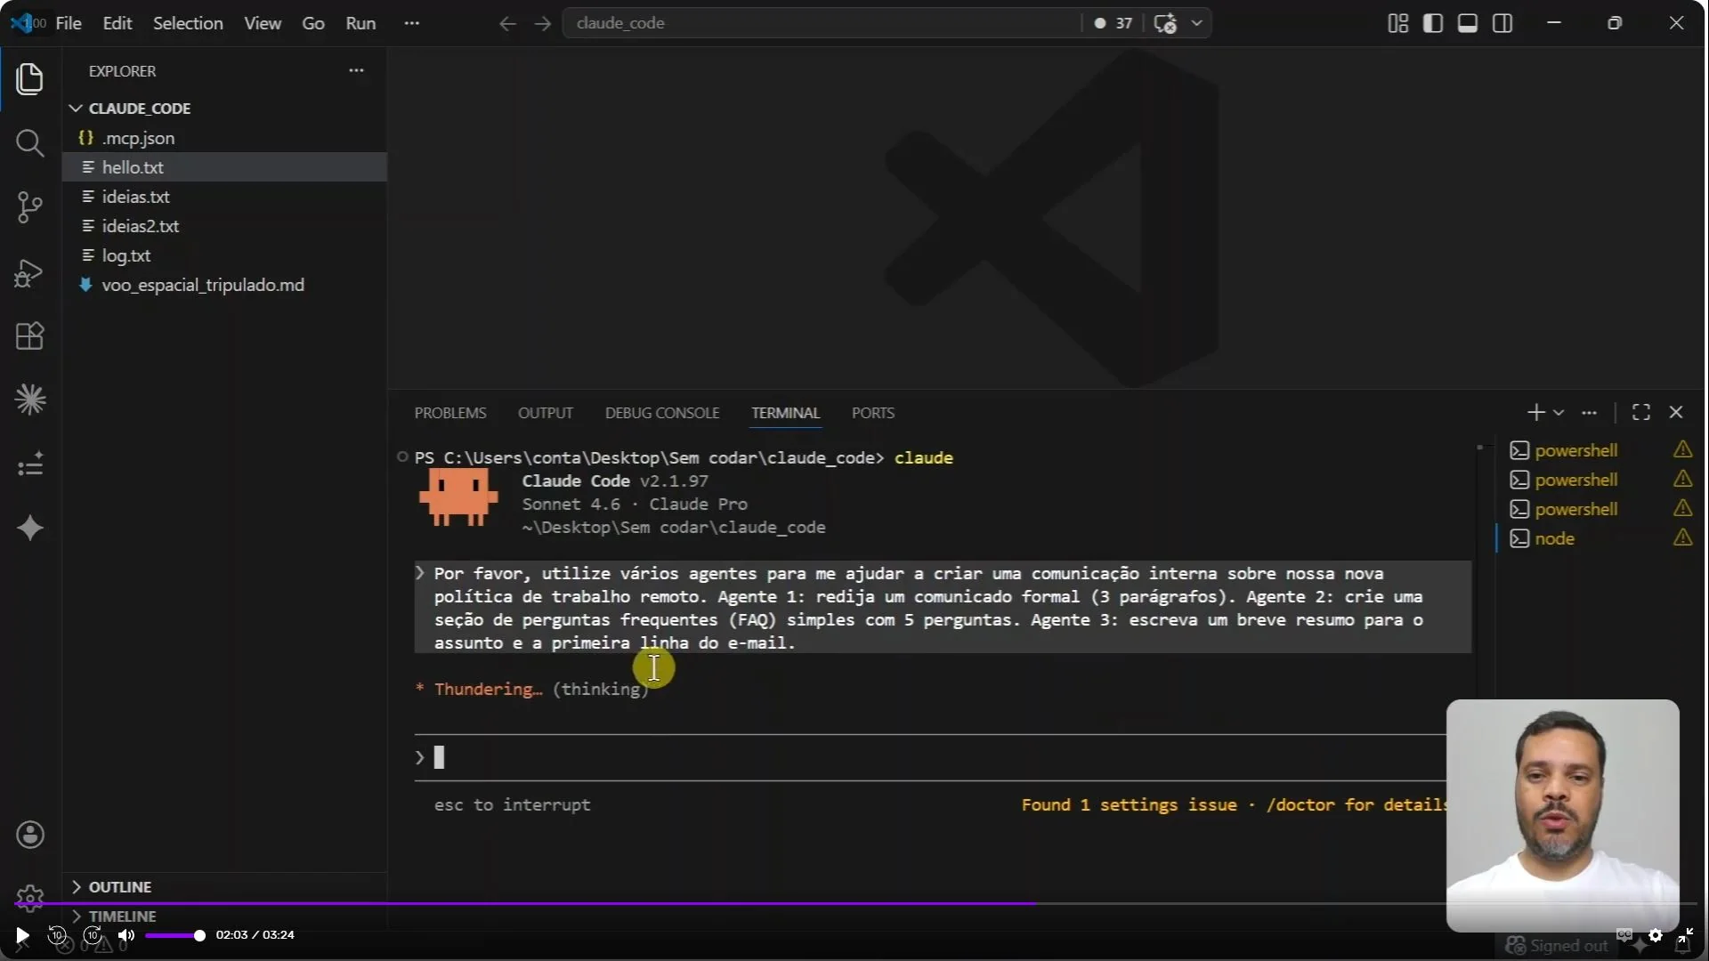The height and width of the screenshot is (961, 1709).
Task: Open Explorer views and more actions ellipsis
Action: pos(356,70)
